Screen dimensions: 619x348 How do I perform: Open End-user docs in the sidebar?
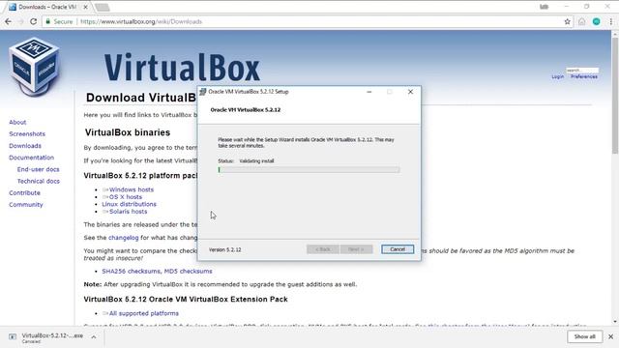(38, 169)
